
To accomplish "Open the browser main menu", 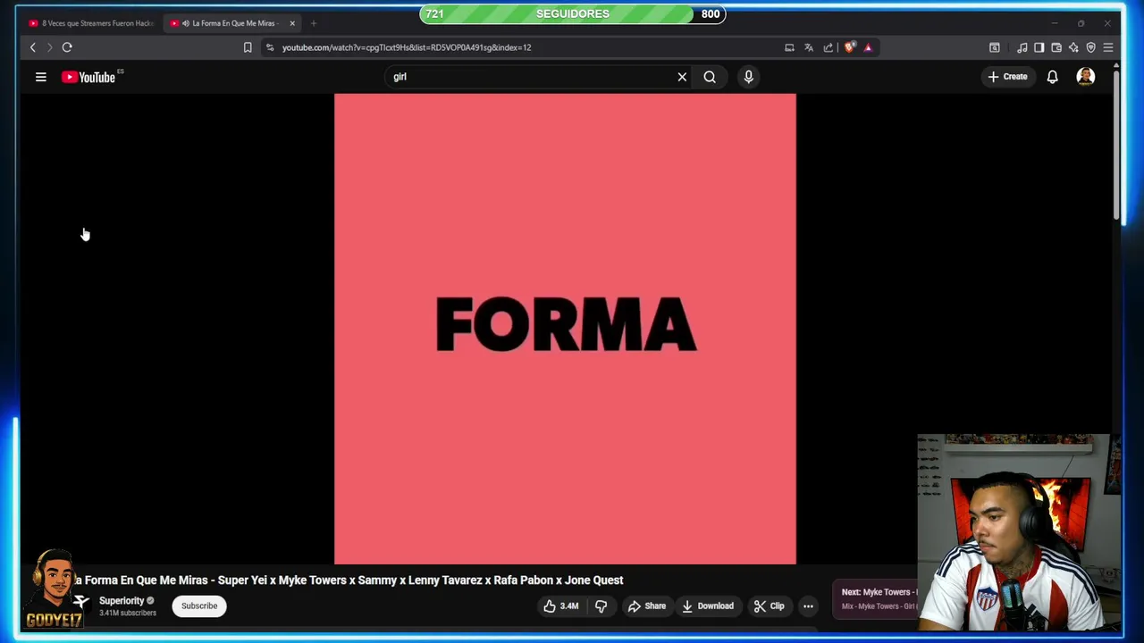I will pos(1108,47).
